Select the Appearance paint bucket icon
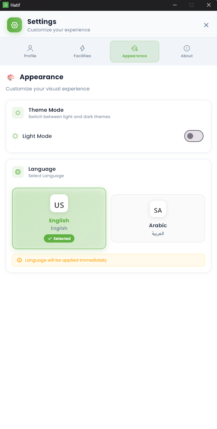 (134, 47)
